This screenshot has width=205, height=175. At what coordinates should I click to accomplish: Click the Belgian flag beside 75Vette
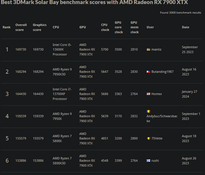(x=148, y=138)
